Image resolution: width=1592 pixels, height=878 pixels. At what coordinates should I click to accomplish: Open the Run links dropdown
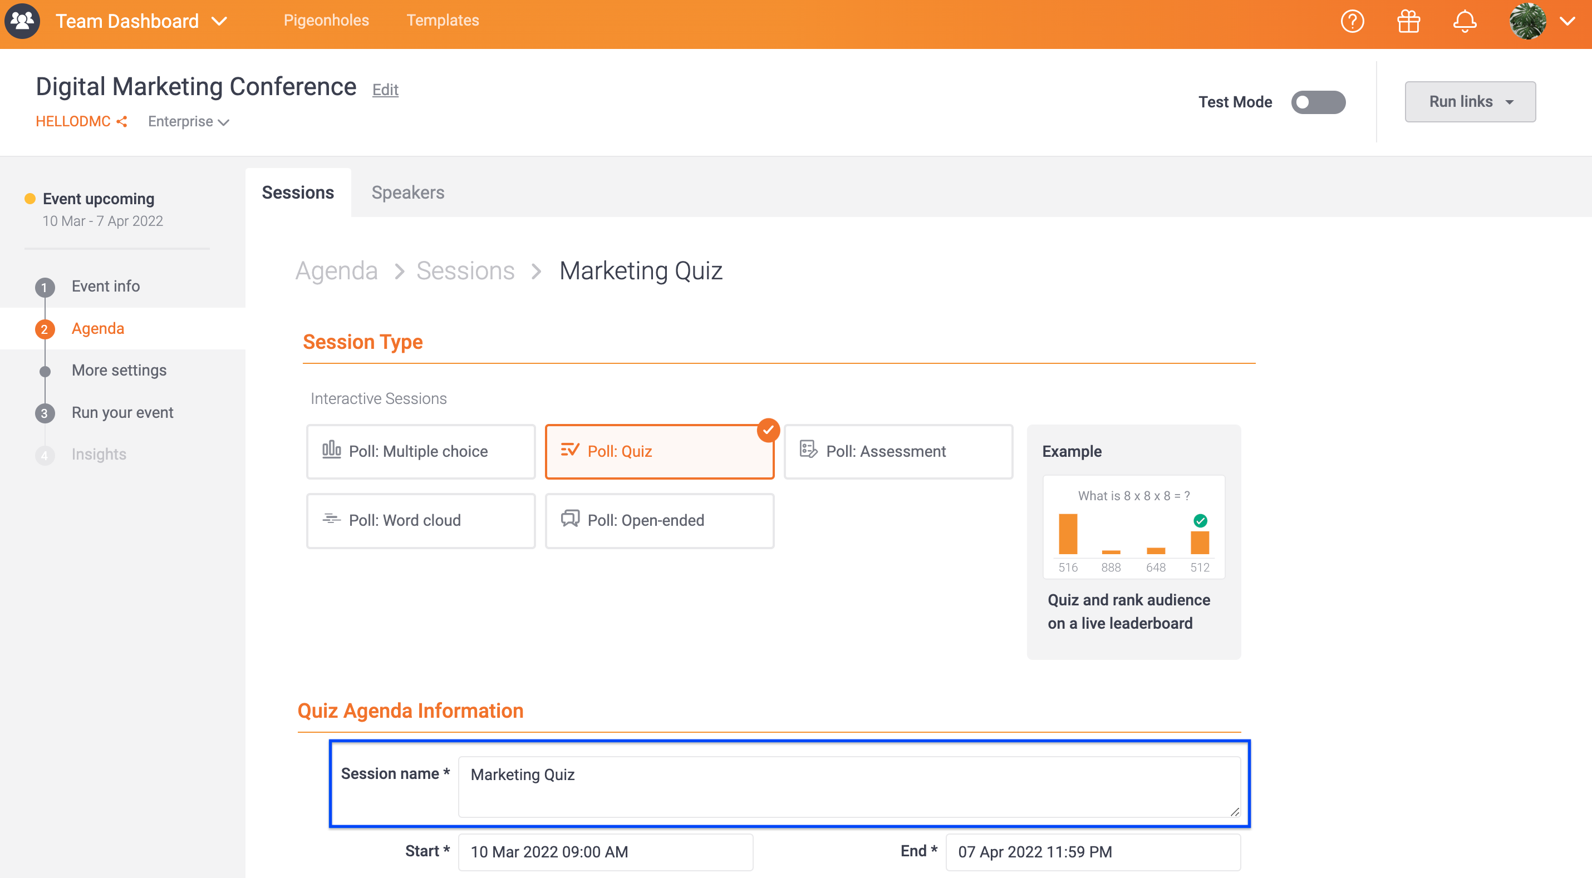(1470, 102)
